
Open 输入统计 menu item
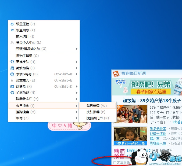click(44, 36)
